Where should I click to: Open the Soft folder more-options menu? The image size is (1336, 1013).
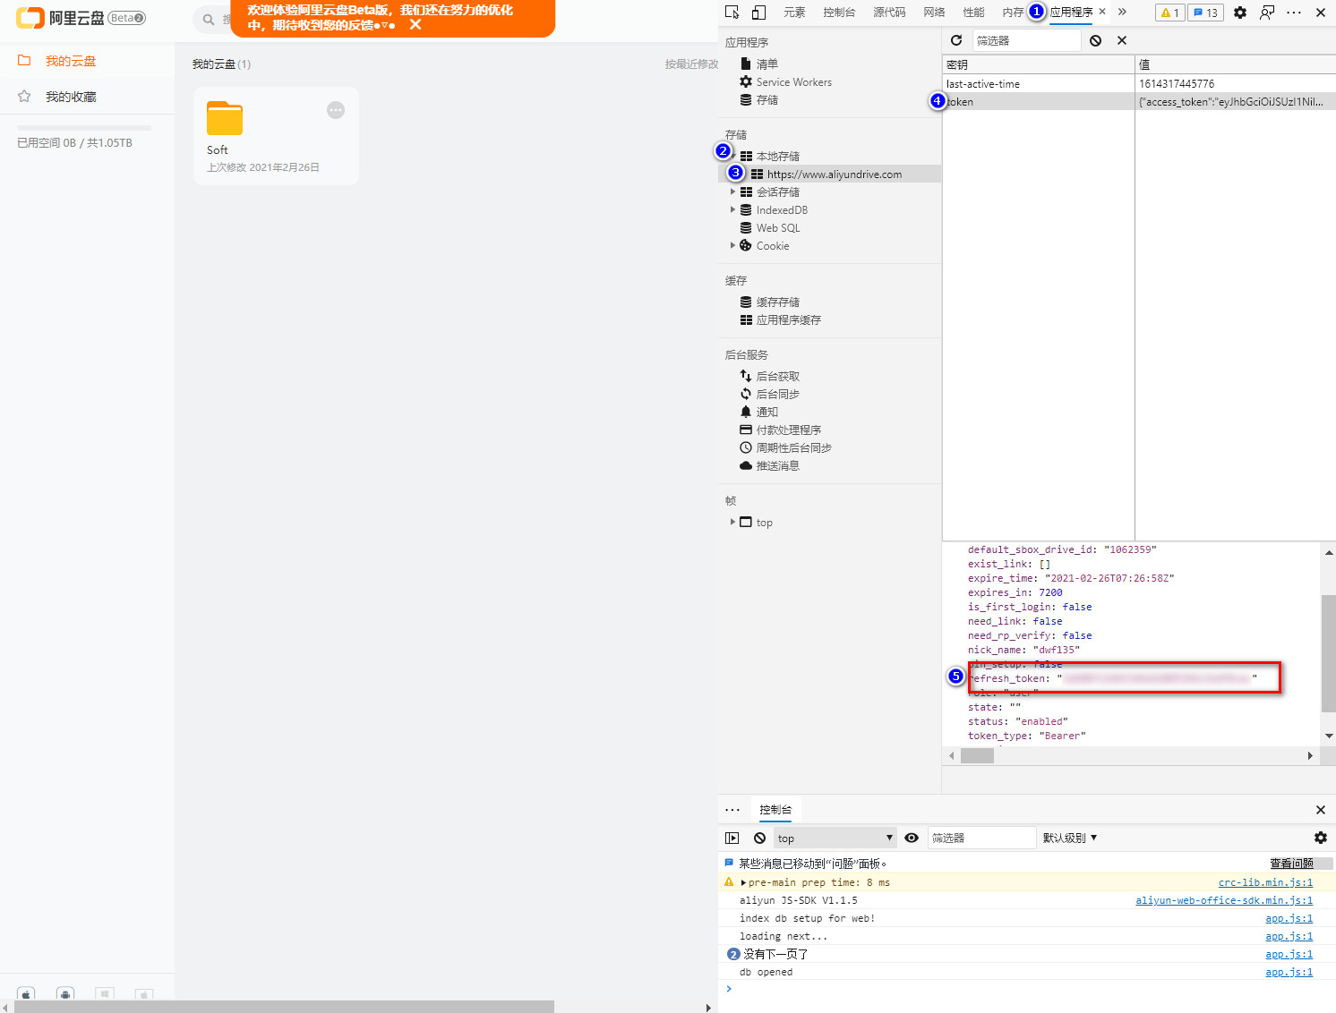click(336, 110)
